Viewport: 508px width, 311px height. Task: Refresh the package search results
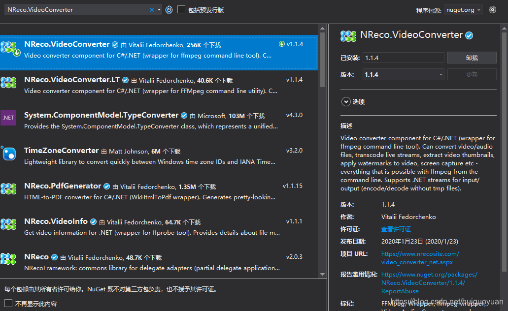tap(169, 10)
